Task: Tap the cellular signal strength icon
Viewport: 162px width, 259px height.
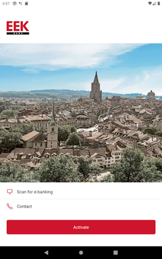Action: click(154, 3)
